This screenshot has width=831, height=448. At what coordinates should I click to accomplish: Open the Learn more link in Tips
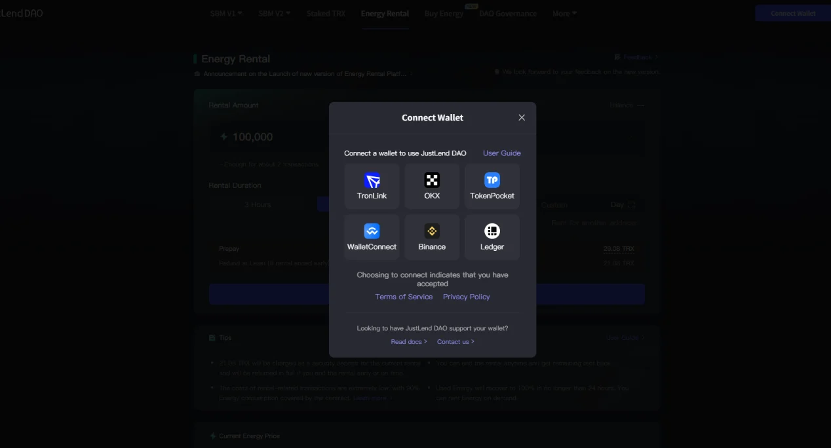[372, 398]
